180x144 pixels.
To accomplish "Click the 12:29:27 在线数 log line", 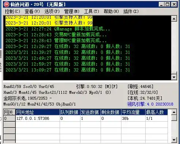I will [68, 47].
